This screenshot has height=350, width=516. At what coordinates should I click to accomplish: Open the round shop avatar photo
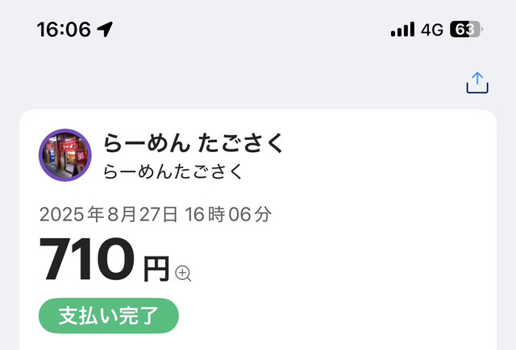coord(65,155)
